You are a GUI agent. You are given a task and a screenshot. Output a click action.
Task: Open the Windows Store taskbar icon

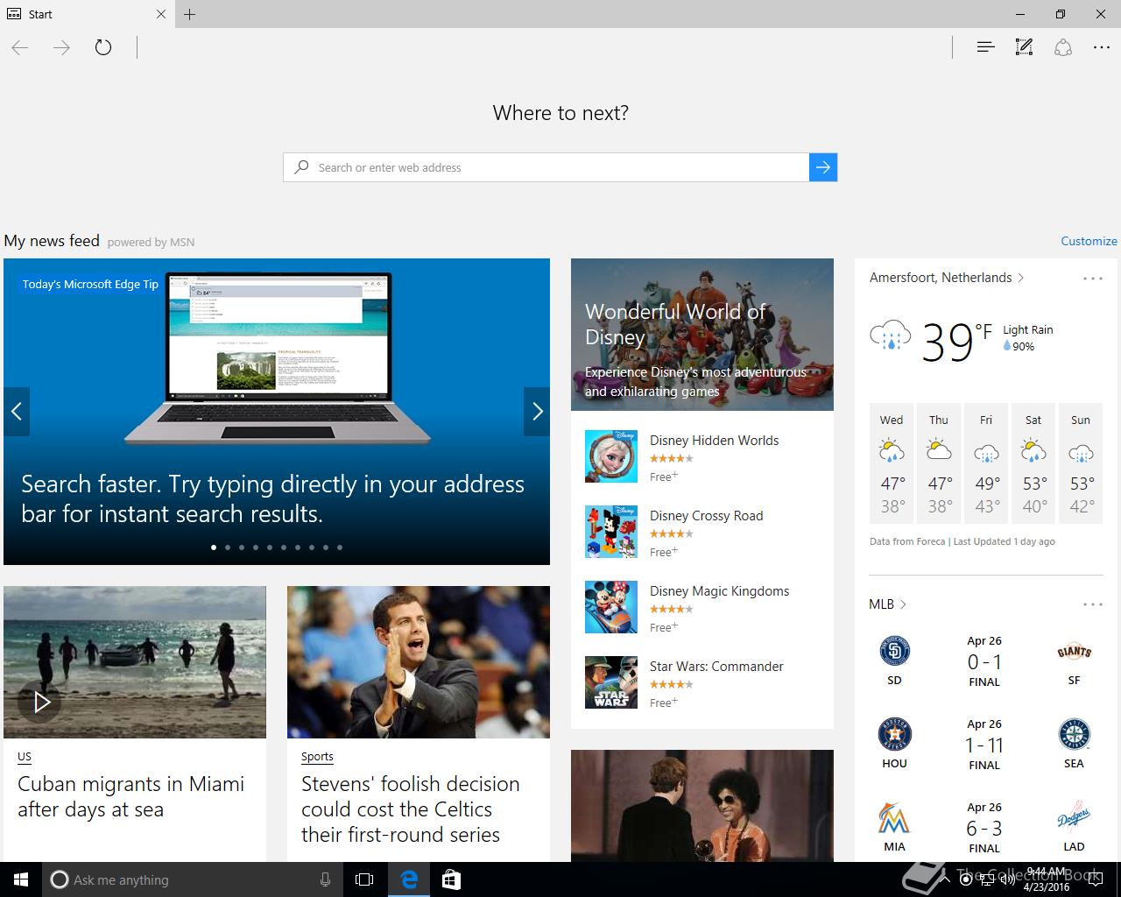tap(451, 879)
